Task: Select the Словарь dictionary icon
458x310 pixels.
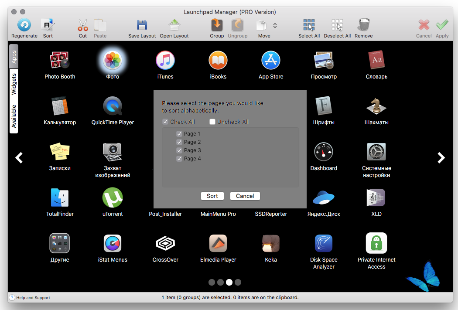Action: tap(376, 60)
